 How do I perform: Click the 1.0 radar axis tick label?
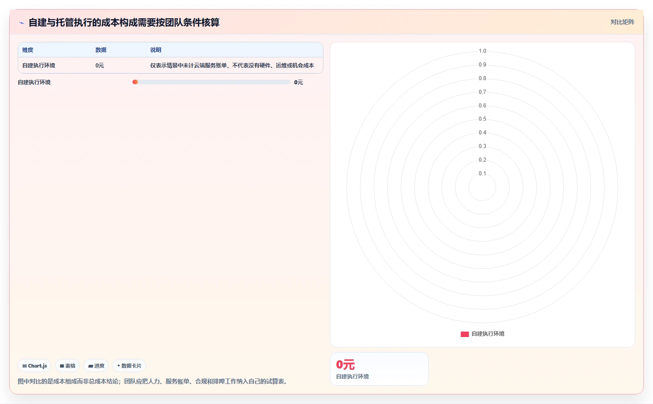[x=482, y=51]
